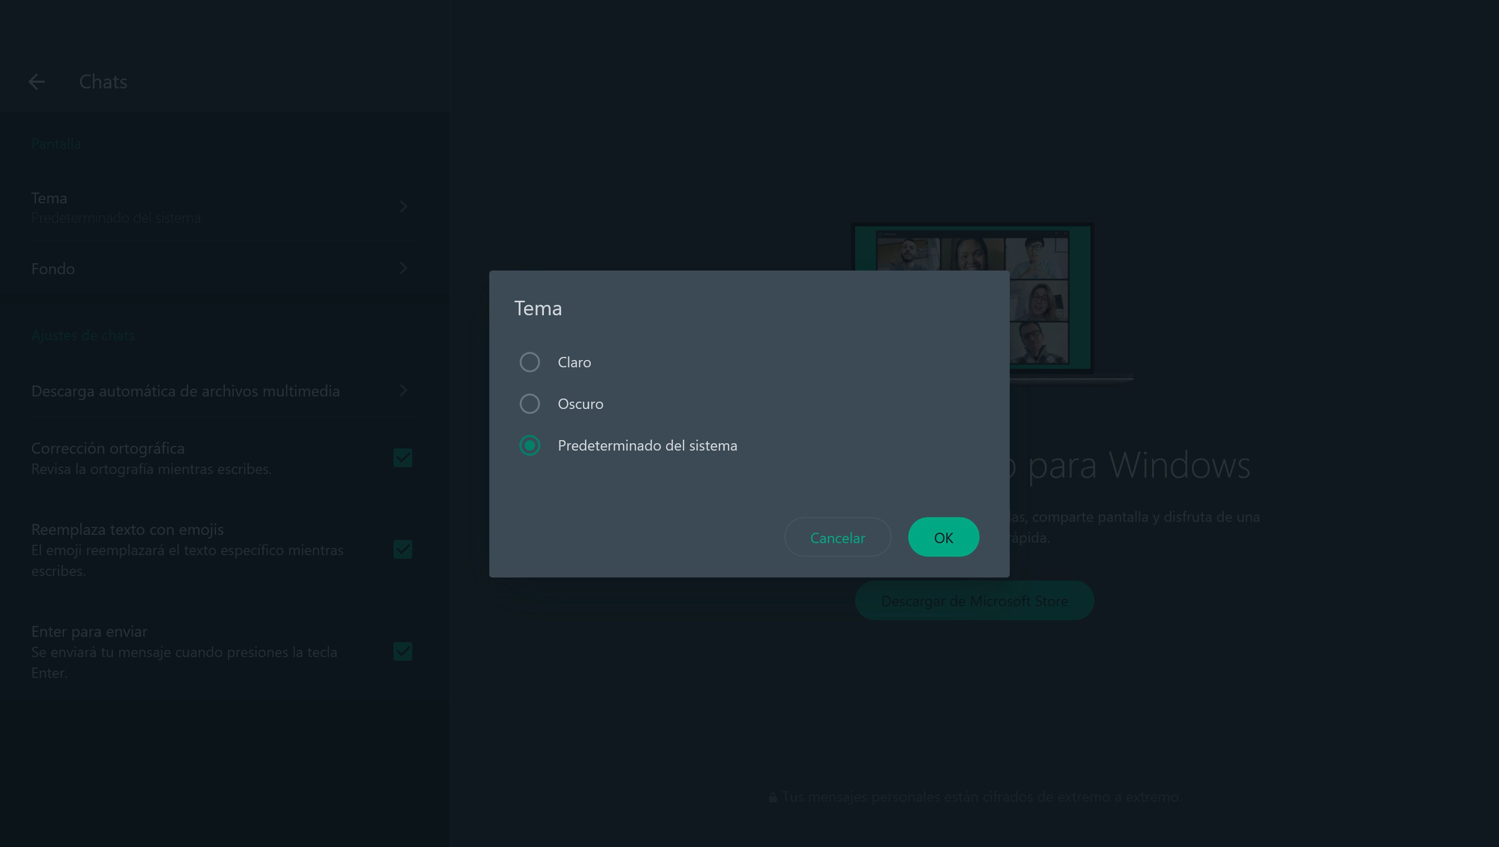Click the Pantalla section heading
Screen dimensions: 1499x847
click(56, 143)
